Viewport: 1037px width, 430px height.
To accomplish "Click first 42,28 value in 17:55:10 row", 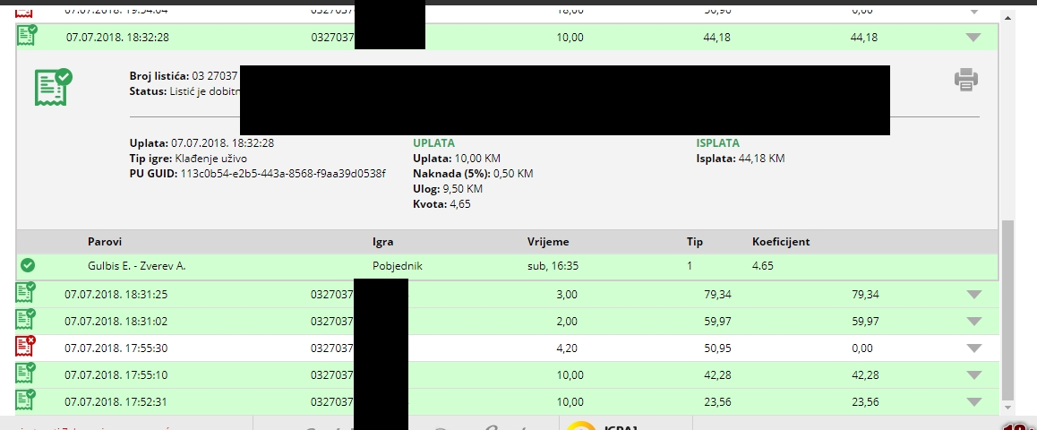I will (717, 375).
